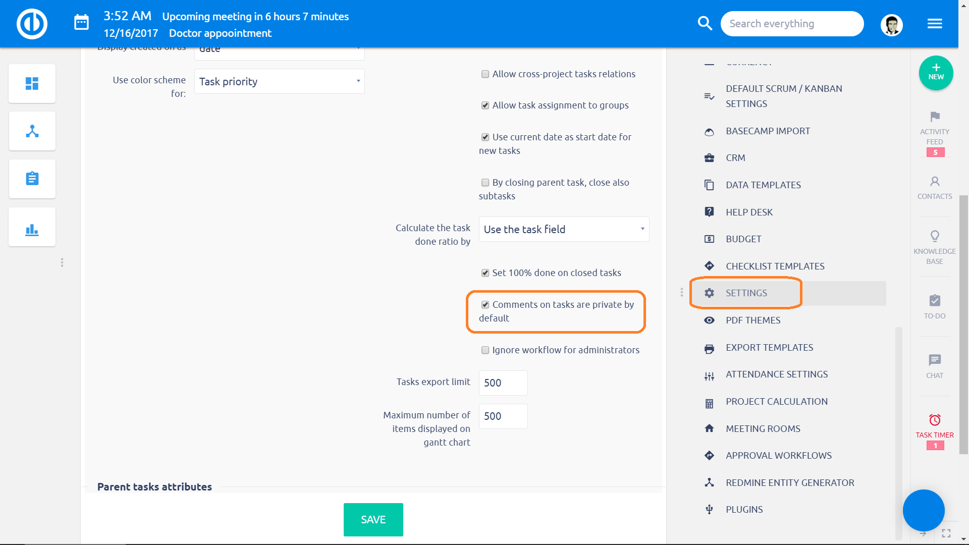969x545 pixels.
Task: Click the green SAVE button
Action: (x=373, y=520)
